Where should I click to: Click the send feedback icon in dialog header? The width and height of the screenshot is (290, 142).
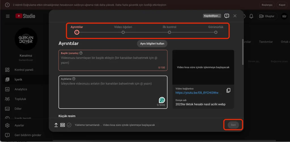coord(227,16)
